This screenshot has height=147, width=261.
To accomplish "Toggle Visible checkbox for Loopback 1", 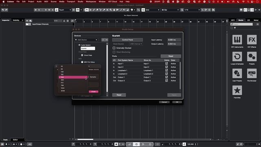I will (166, 70).
